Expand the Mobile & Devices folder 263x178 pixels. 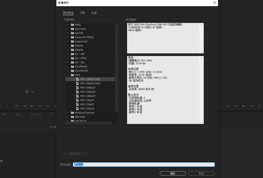[x=67, y=113]
